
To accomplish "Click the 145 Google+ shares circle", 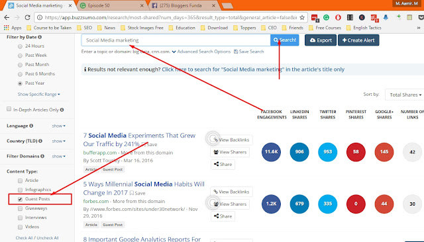I will tap(384, 152).
